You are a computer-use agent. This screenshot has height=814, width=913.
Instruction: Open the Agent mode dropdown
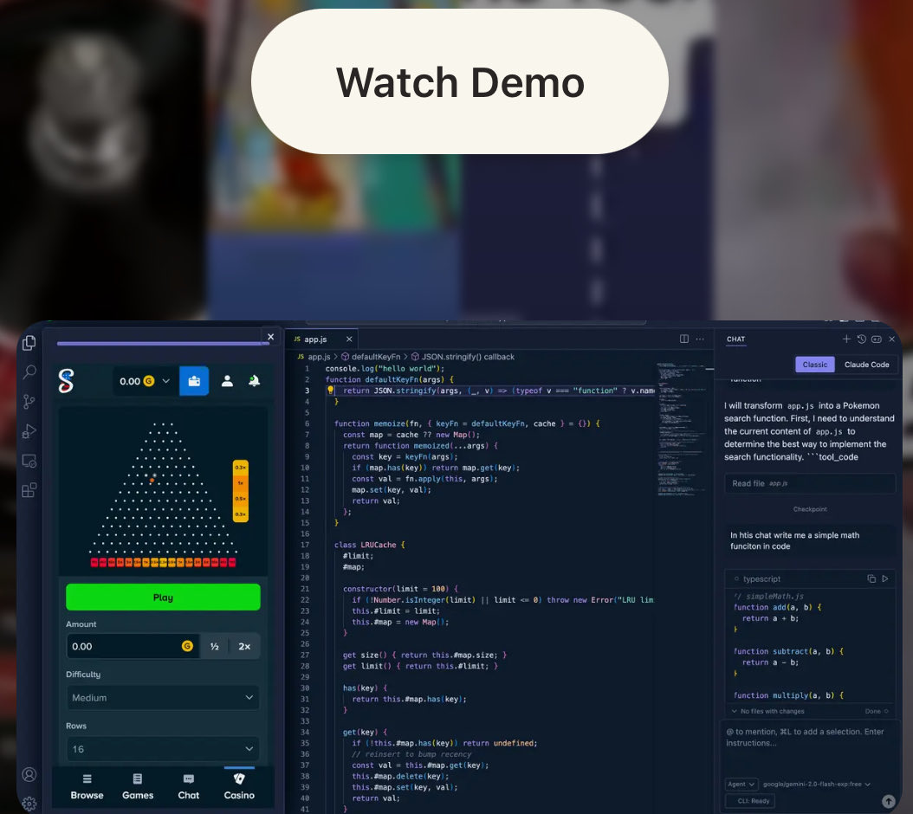click(x=741, y=785)
